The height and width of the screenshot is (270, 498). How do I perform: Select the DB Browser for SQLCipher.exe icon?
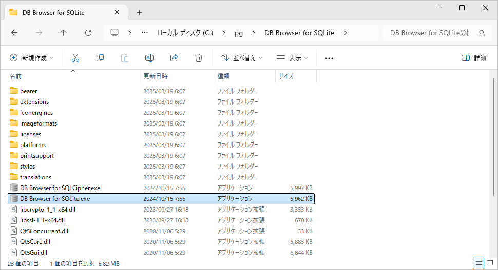coord(14,188)
